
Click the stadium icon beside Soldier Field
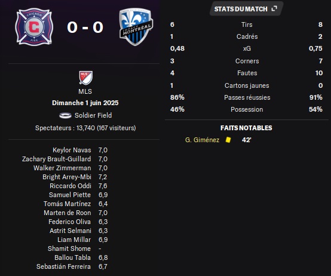65,115
